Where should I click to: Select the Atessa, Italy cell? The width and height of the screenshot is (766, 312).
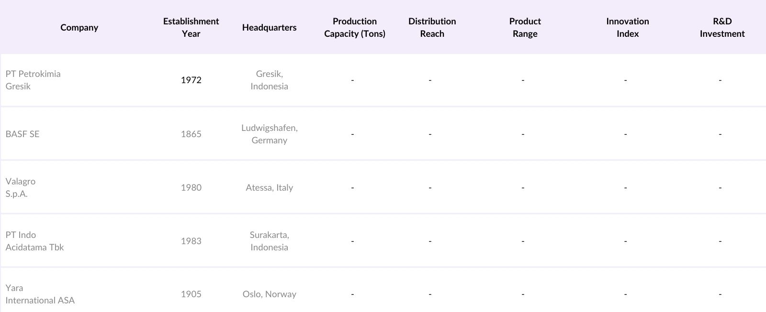click(269, 188)
